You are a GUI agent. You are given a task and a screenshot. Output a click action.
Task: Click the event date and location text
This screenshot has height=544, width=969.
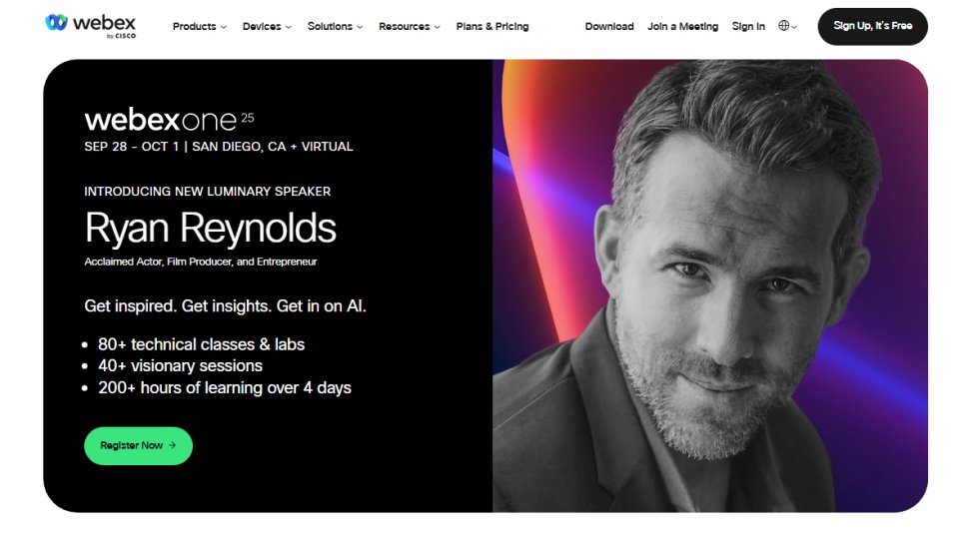(x=219, y=147)
